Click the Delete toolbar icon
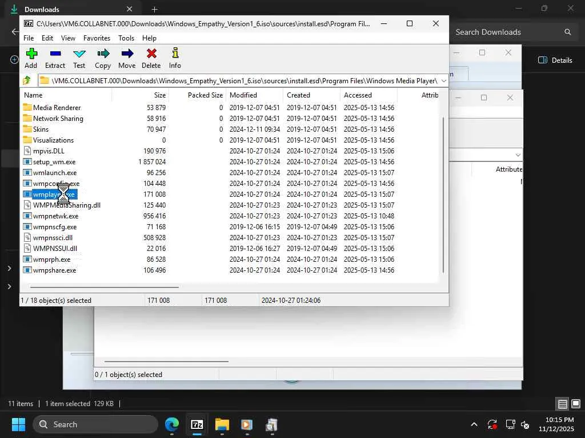The image size is (585, 438). click(151, 54)
